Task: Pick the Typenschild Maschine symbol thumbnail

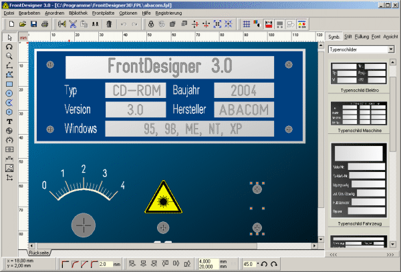Action: (358, 113)
